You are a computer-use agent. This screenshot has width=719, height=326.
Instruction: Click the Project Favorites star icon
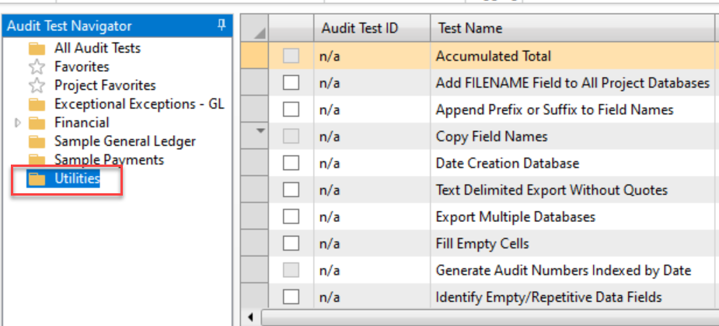(x=37, y=85)
